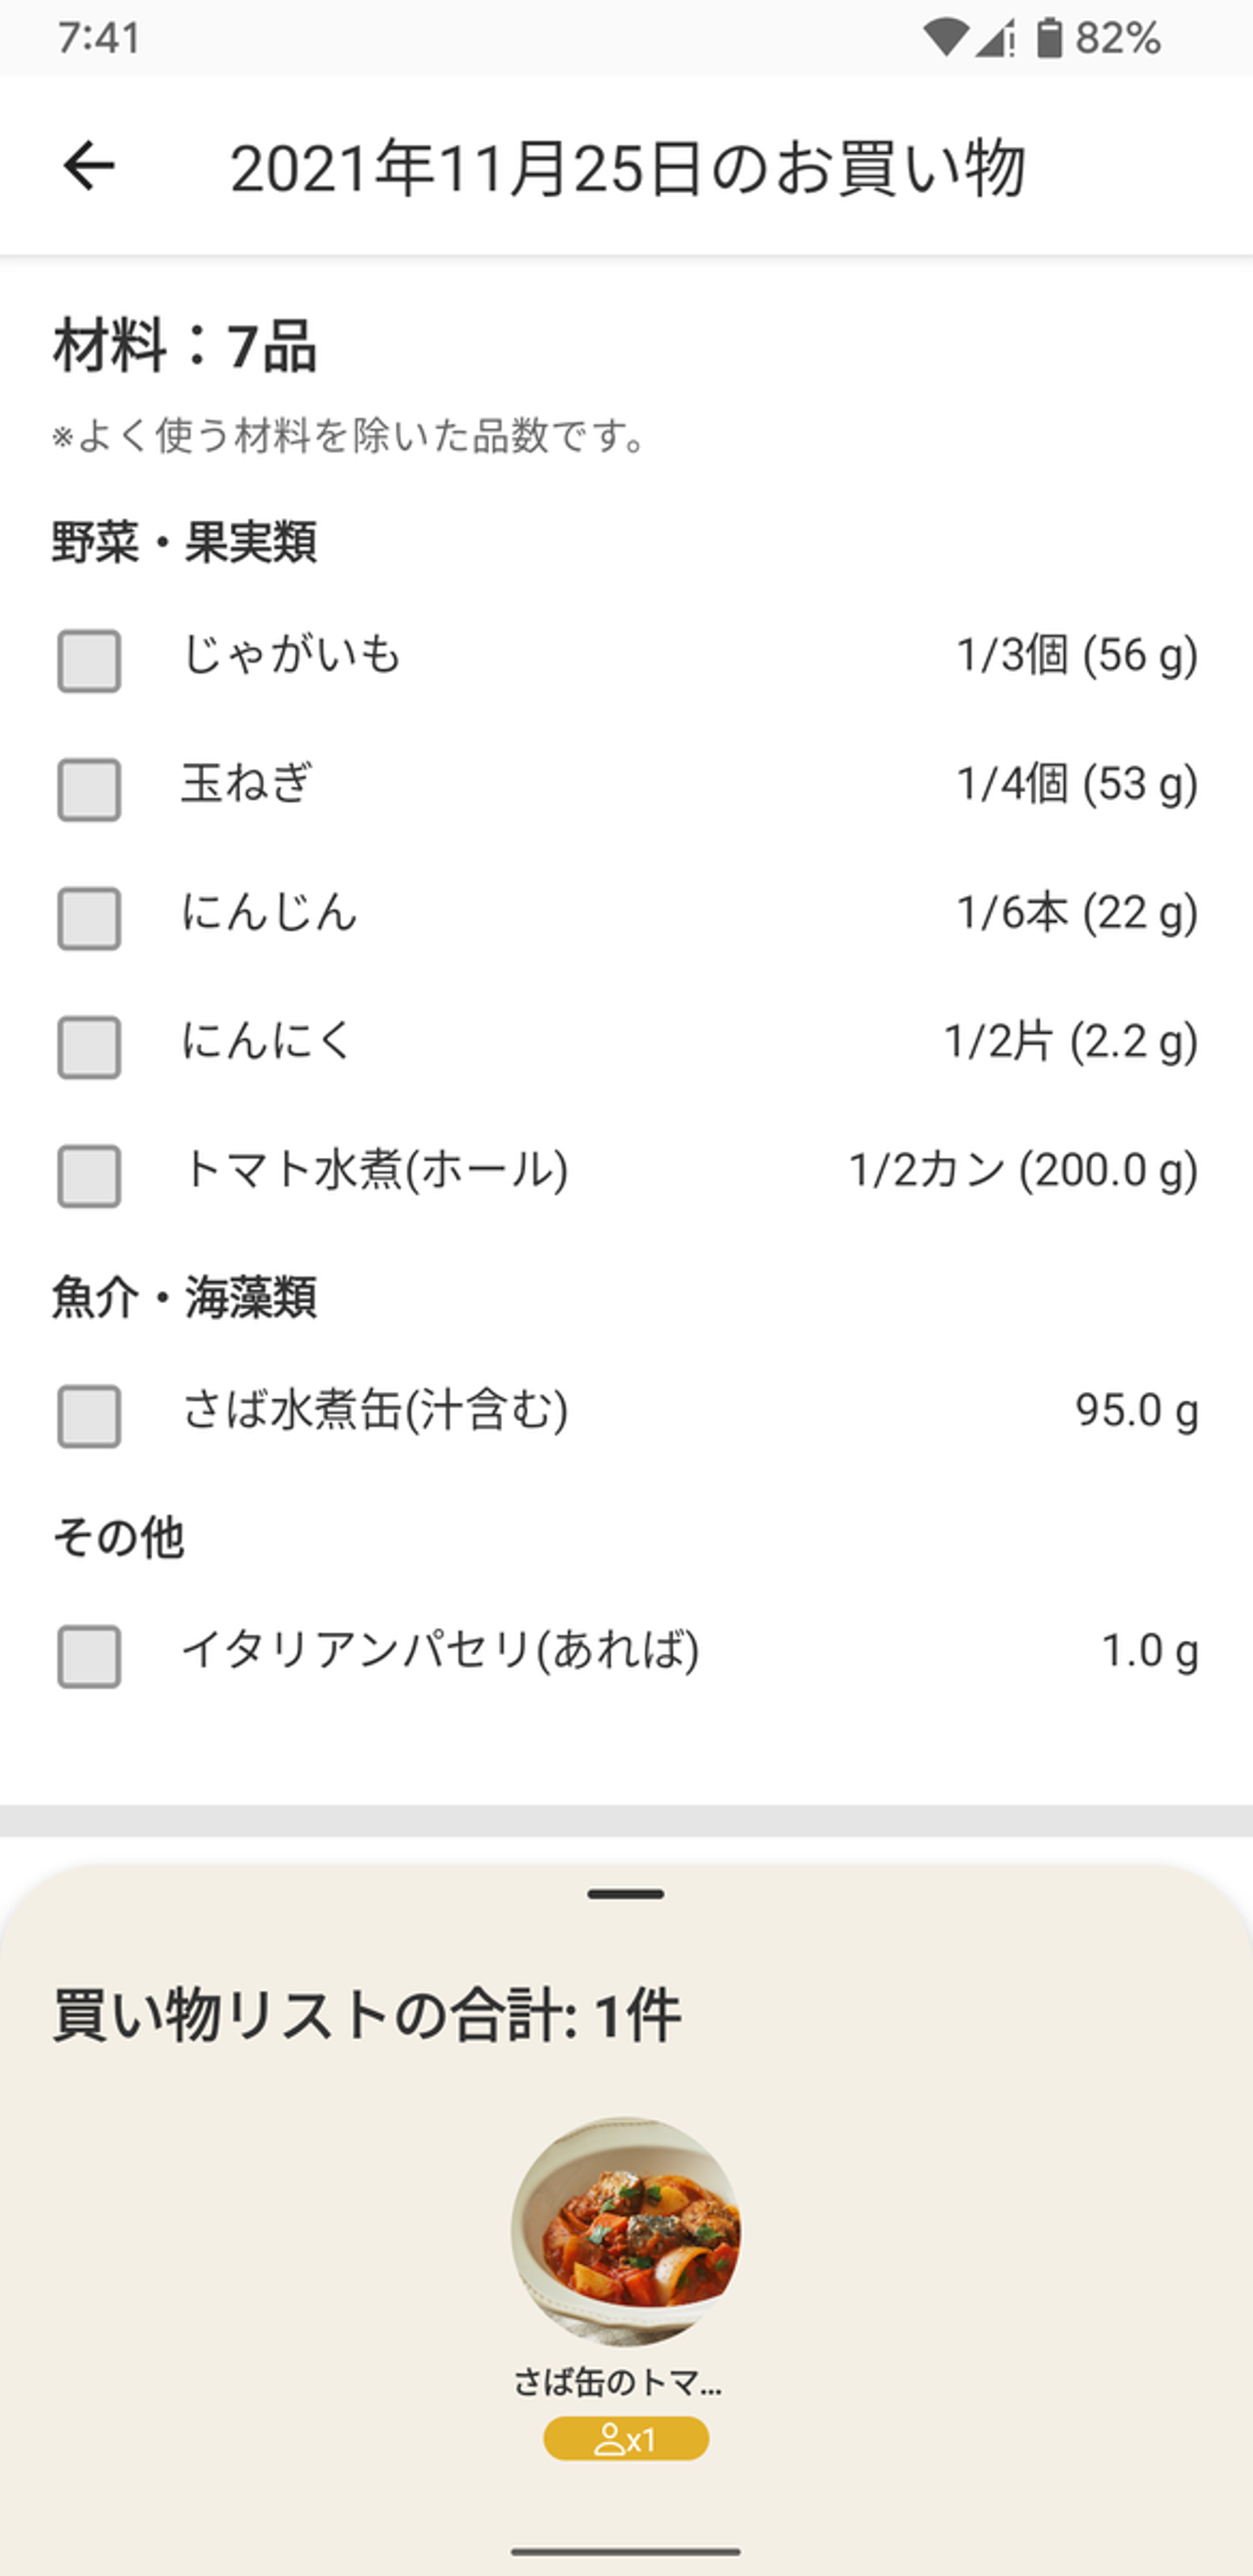
Task: Tap the Wi-Fi status icon
Action: [944, 39]
